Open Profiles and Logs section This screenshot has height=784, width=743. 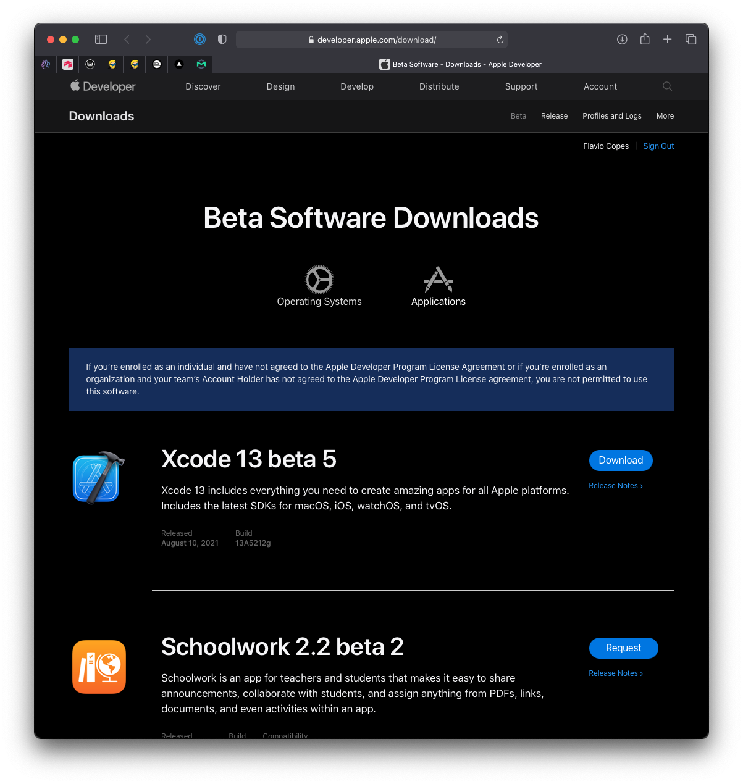click(x=611, y=116)
